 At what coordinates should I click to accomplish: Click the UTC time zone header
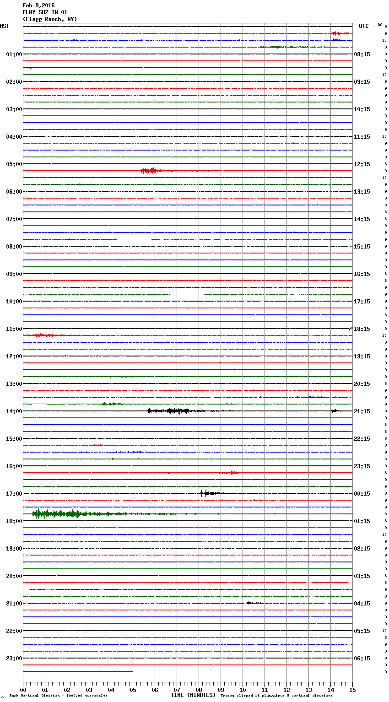coord(364,26)
